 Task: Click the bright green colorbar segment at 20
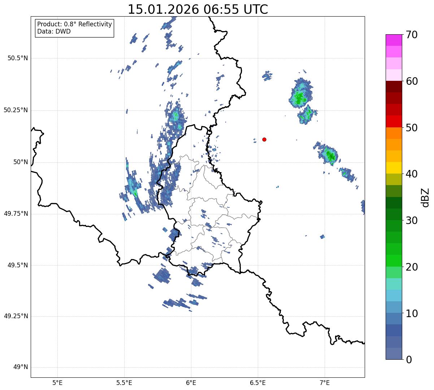click(394, 261)
